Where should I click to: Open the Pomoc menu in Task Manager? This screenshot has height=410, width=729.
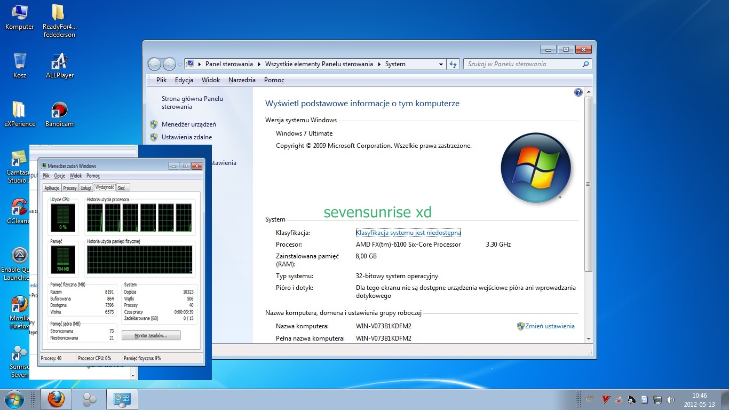pos(93,176)
